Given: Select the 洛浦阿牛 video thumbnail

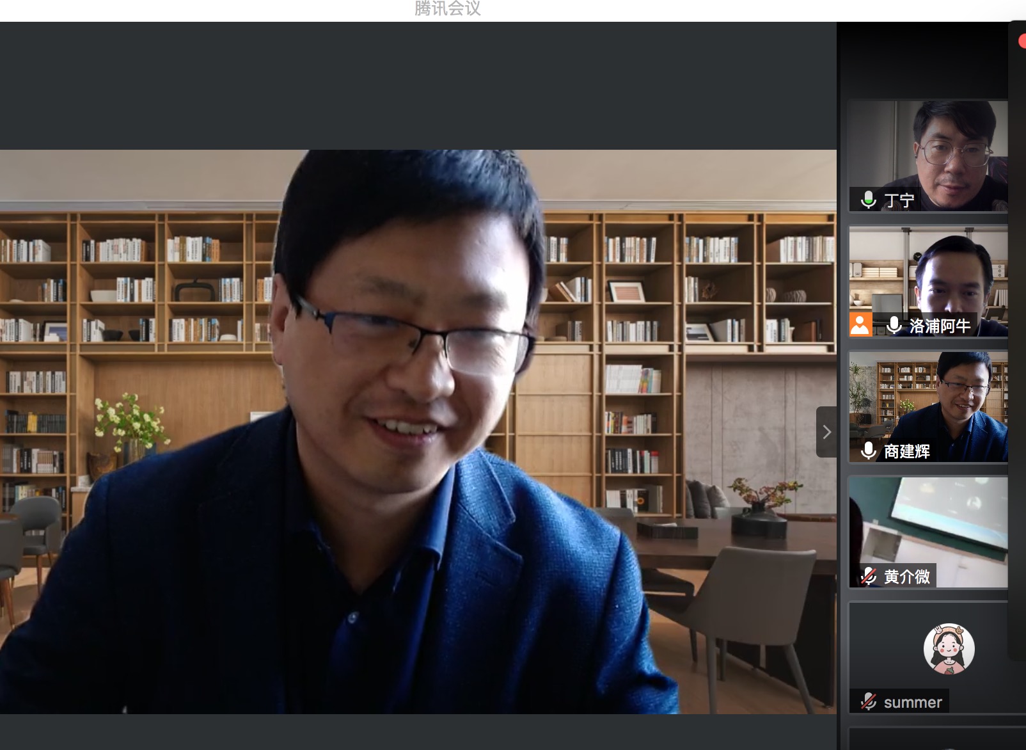Looking at the screenshot, I should (x=928, y=281).
